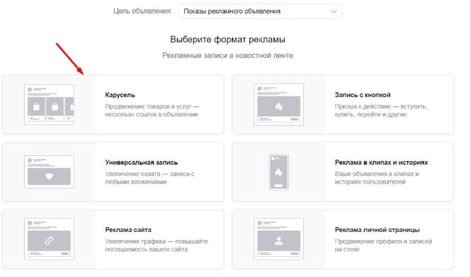Open the Цель объявления dropdown

(259, 11)
